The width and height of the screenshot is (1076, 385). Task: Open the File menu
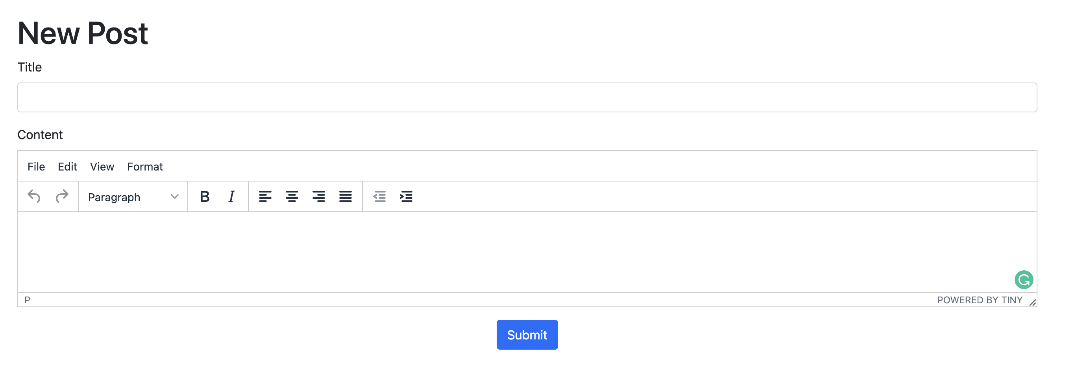pos(36,167)
